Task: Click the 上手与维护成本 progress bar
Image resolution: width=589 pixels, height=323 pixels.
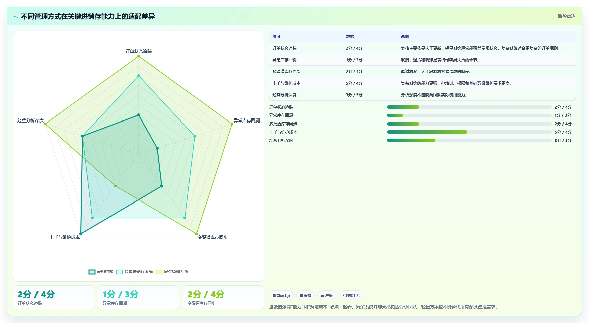Action: [469, 132]
